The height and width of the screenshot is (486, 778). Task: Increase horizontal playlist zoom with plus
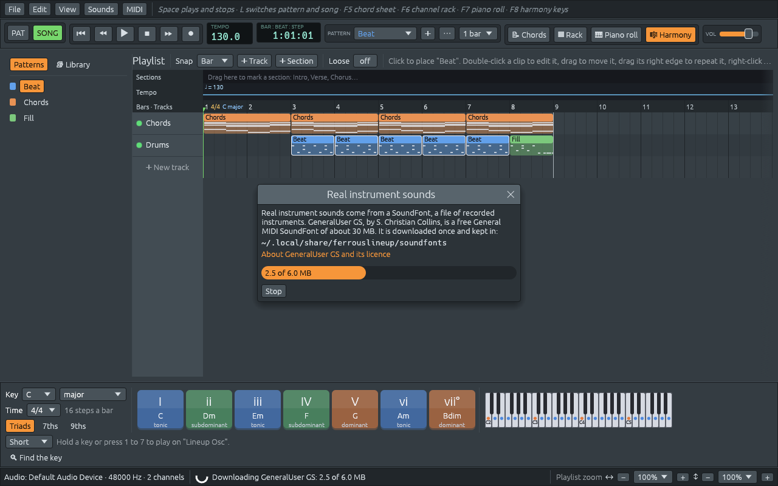coord(683,477)
